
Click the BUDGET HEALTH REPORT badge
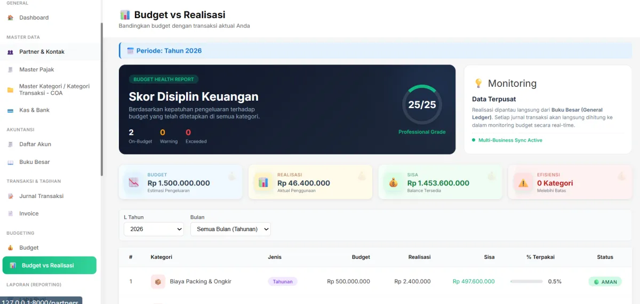164,79
